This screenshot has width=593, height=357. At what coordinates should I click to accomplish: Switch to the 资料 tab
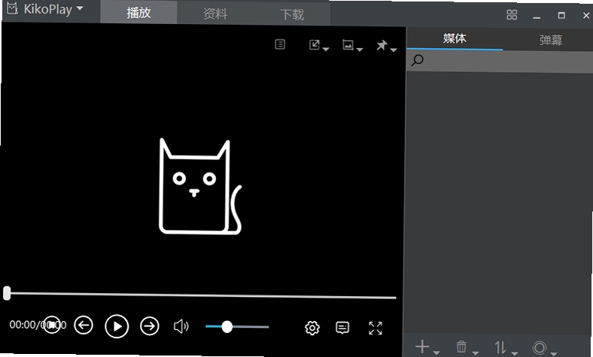pos(215,14)
